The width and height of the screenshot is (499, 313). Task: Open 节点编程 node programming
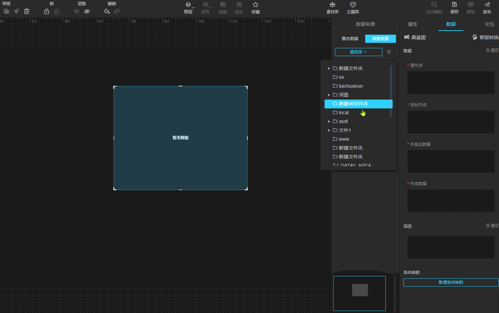tap(434, 7)
